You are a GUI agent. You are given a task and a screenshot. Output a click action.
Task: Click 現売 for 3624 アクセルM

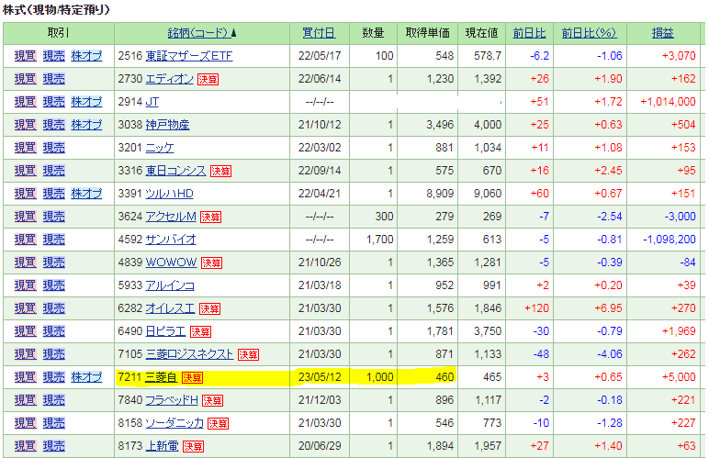pos(54,217)
